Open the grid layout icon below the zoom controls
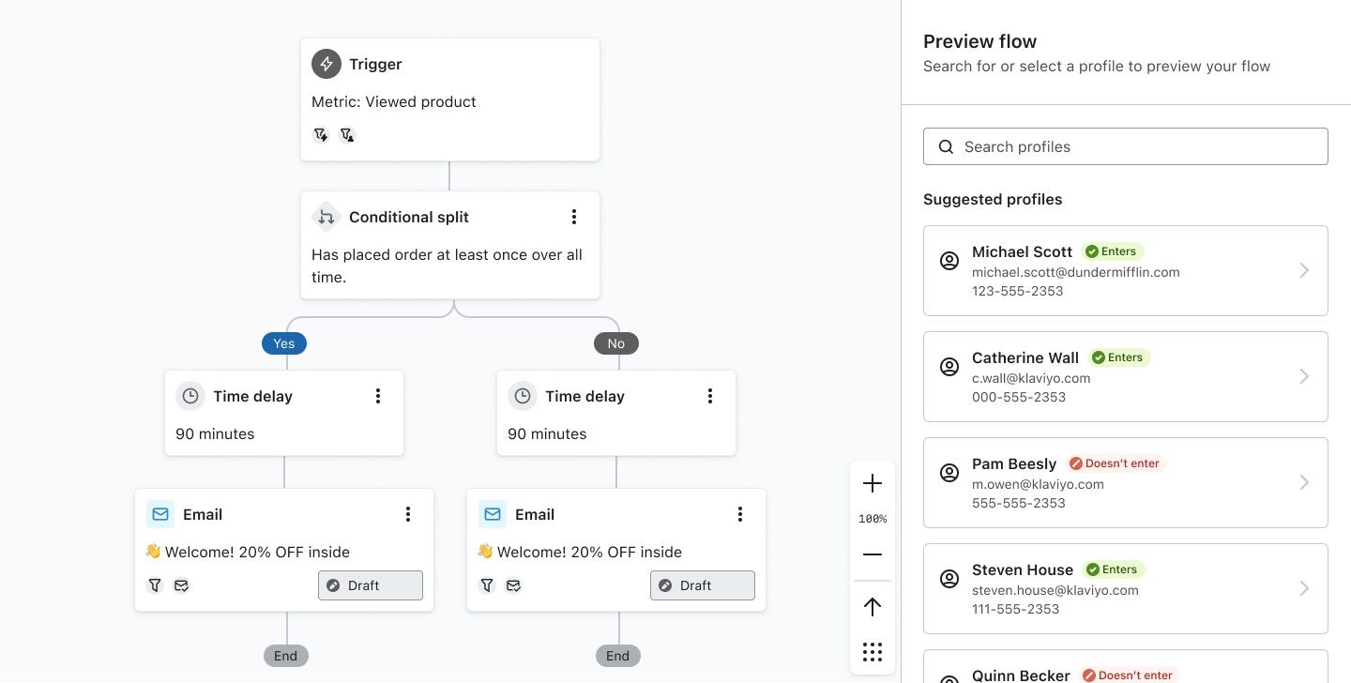This screenshot has height=683, width=1351. (873, 651)
